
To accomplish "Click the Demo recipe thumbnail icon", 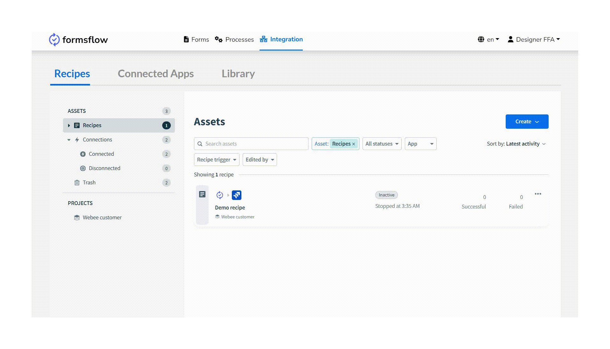I will (x=202, y=194).
